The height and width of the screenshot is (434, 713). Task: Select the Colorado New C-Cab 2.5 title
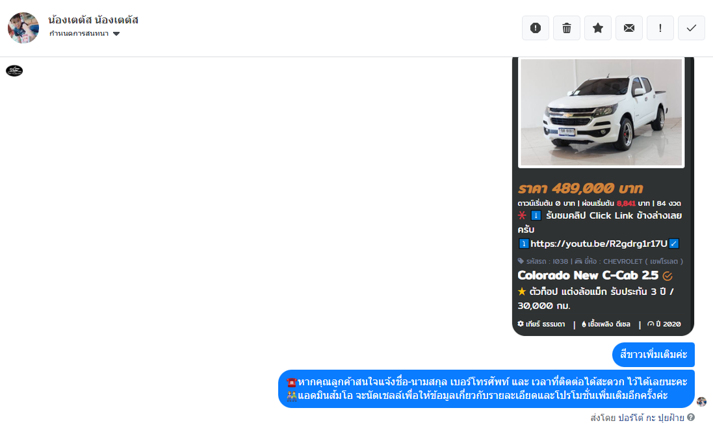pyautogui.click(x=588, y=275)
